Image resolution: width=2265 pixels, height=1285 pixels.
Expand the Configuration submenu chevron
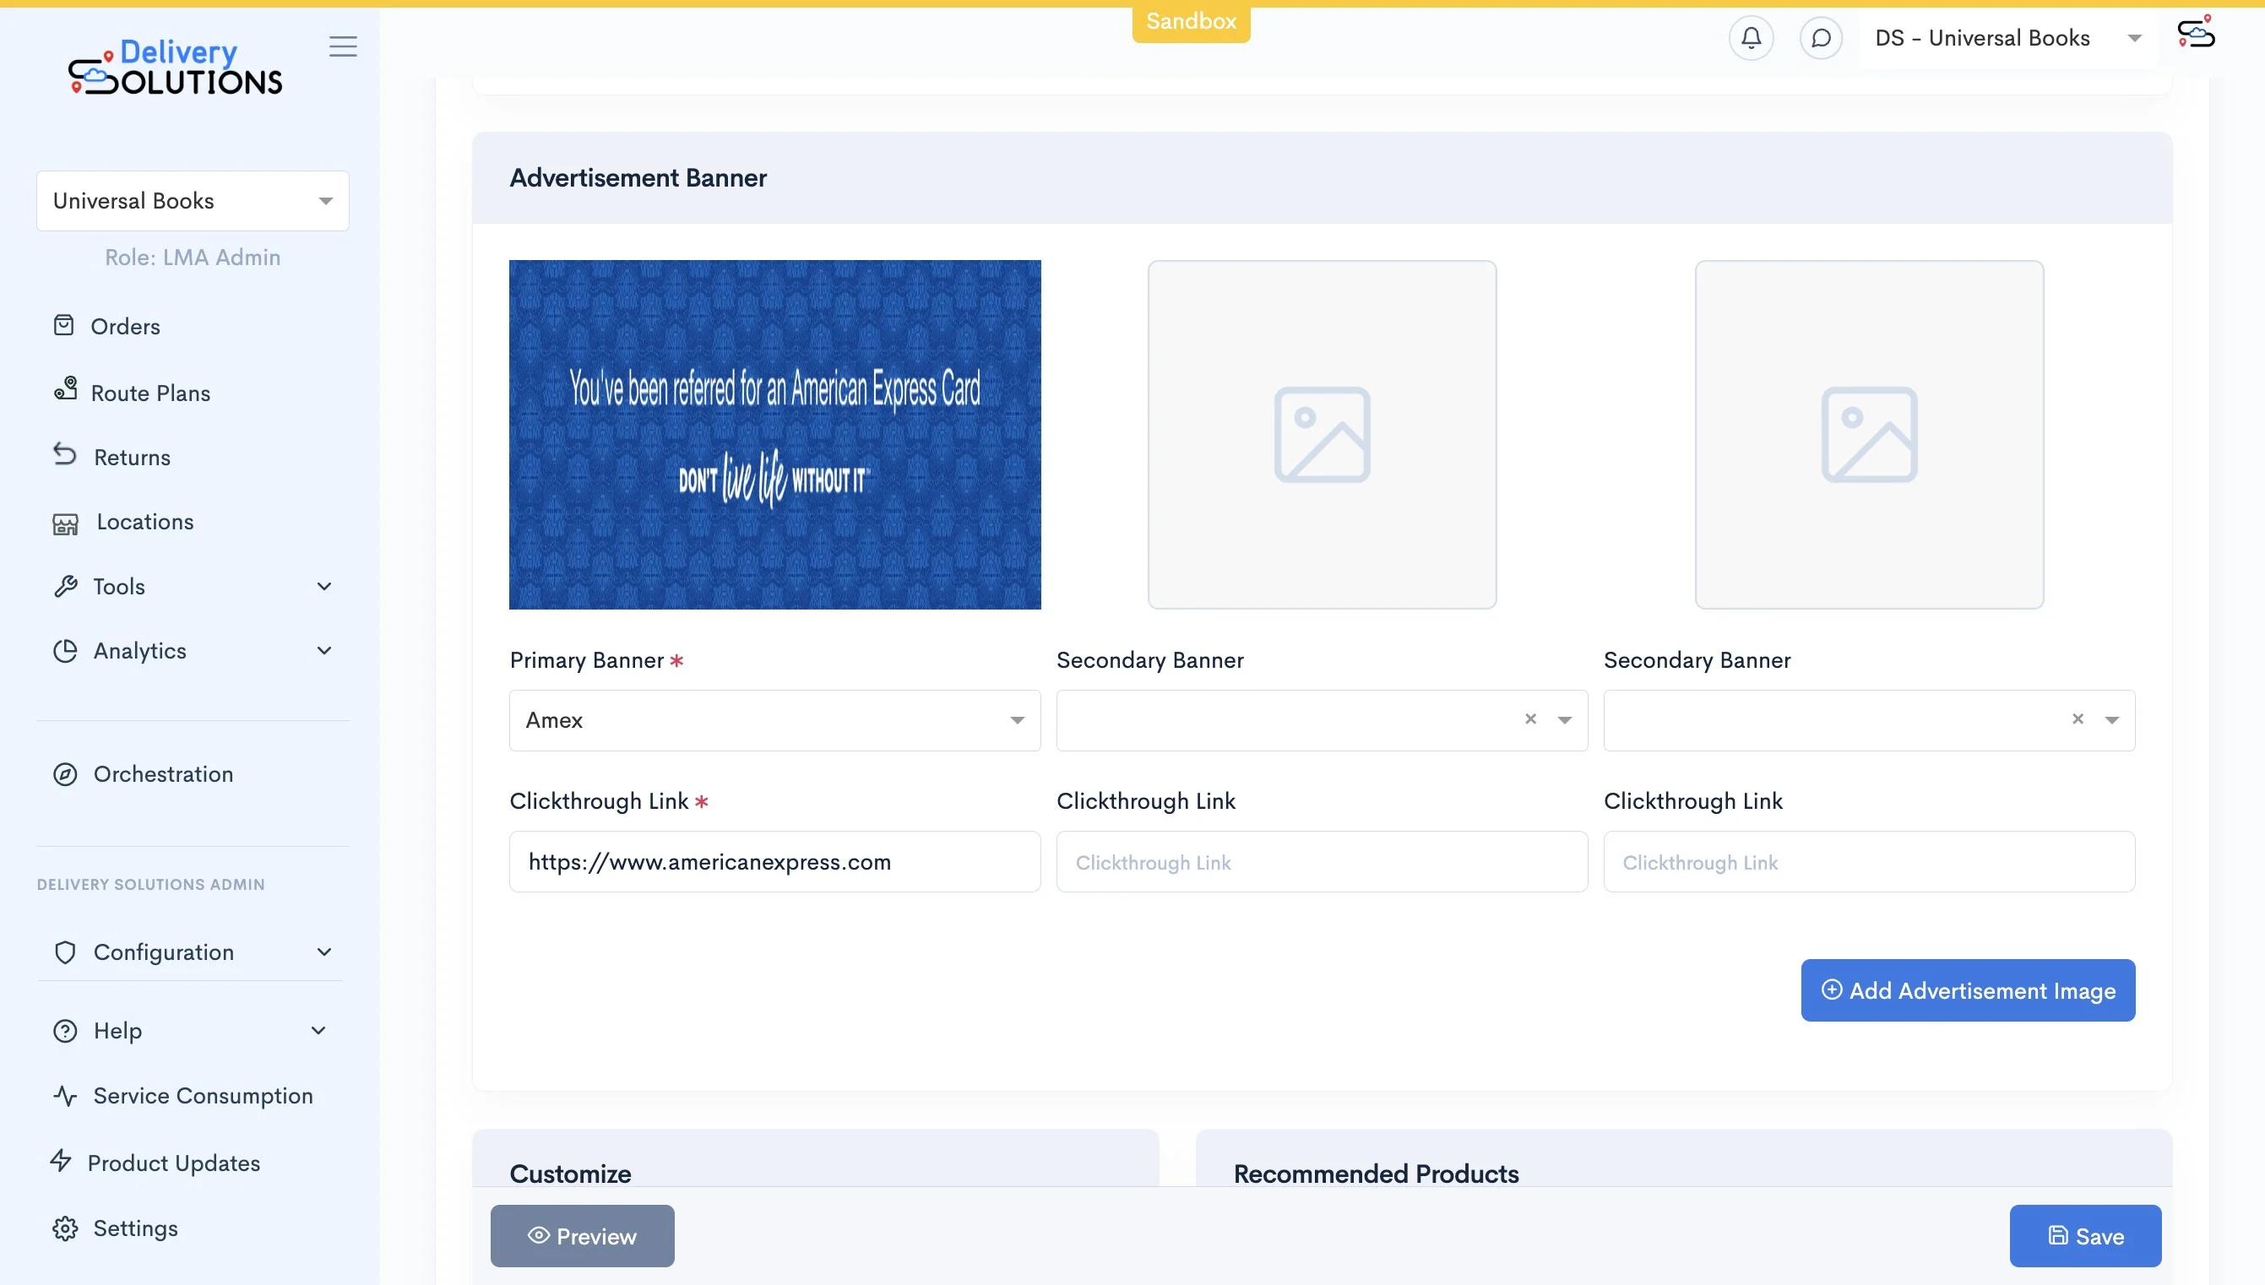(324, 952)
